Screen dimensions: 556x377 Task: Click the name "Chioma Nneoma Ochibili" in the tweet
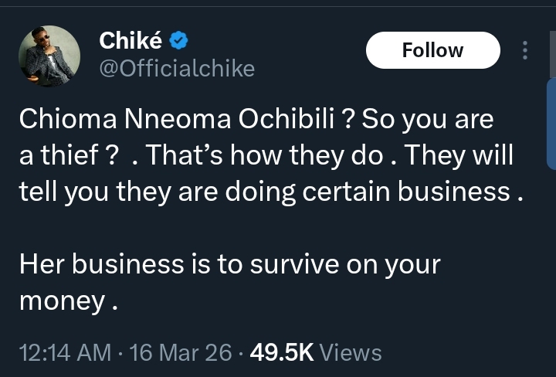click(x=175, y=121)
